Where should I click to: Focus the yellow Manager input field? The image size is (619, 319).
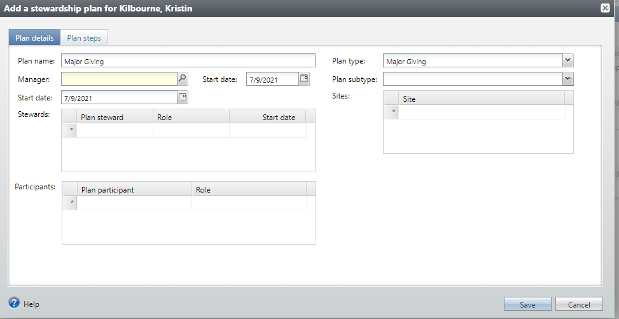pos(118,79)
